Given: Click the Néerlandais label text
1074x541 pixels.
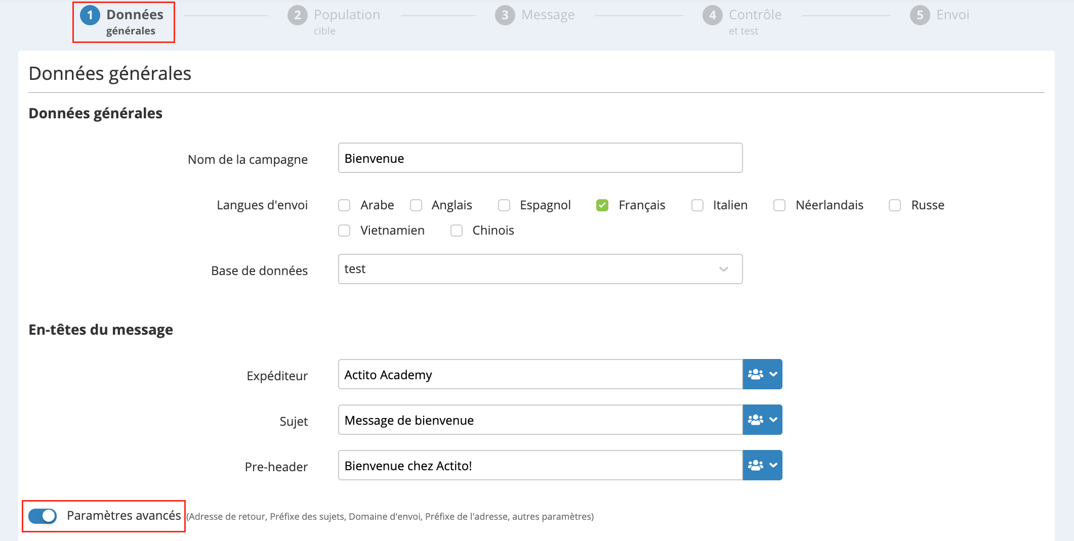Looking at the screenshot, I should (830, 205).
